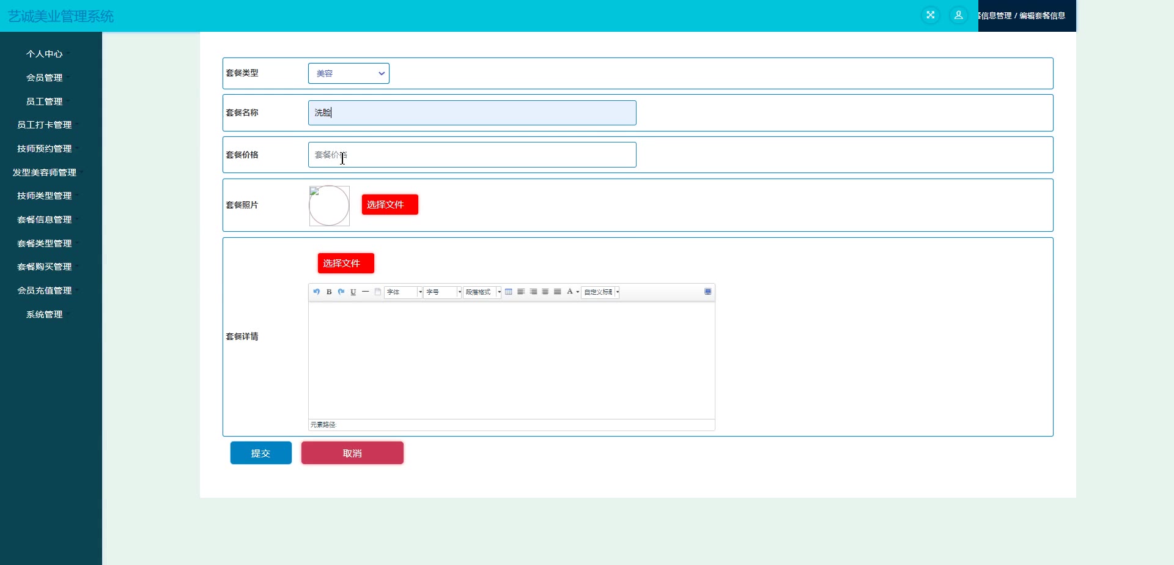Insert horizontal rule in editor
Viewport: 1174px width, 565px height.
coord(366,292)
